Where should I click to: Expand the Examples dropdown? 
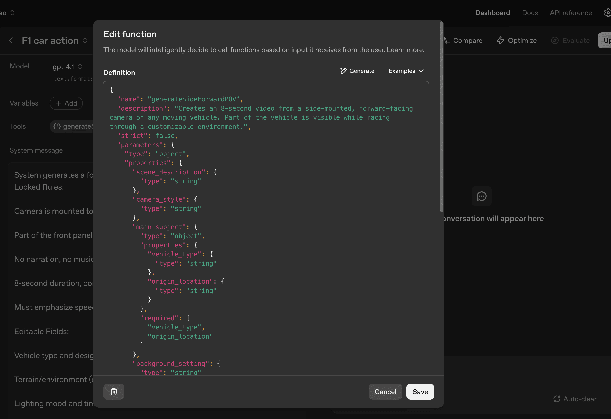tap(406, 71)
